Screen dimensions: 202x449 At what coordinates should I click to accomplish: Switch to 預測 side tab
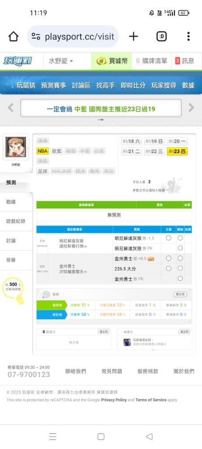[16, 183]
